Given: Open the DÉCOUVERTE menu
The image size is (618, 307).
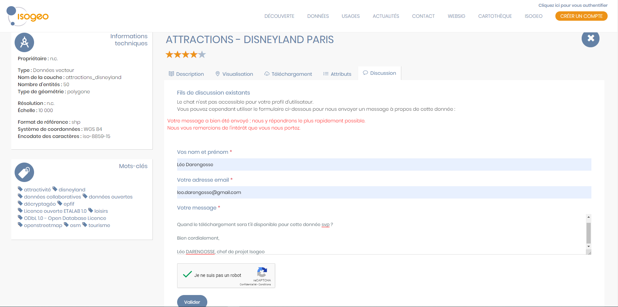Looking at the screenshot, I should coord(279,16).
